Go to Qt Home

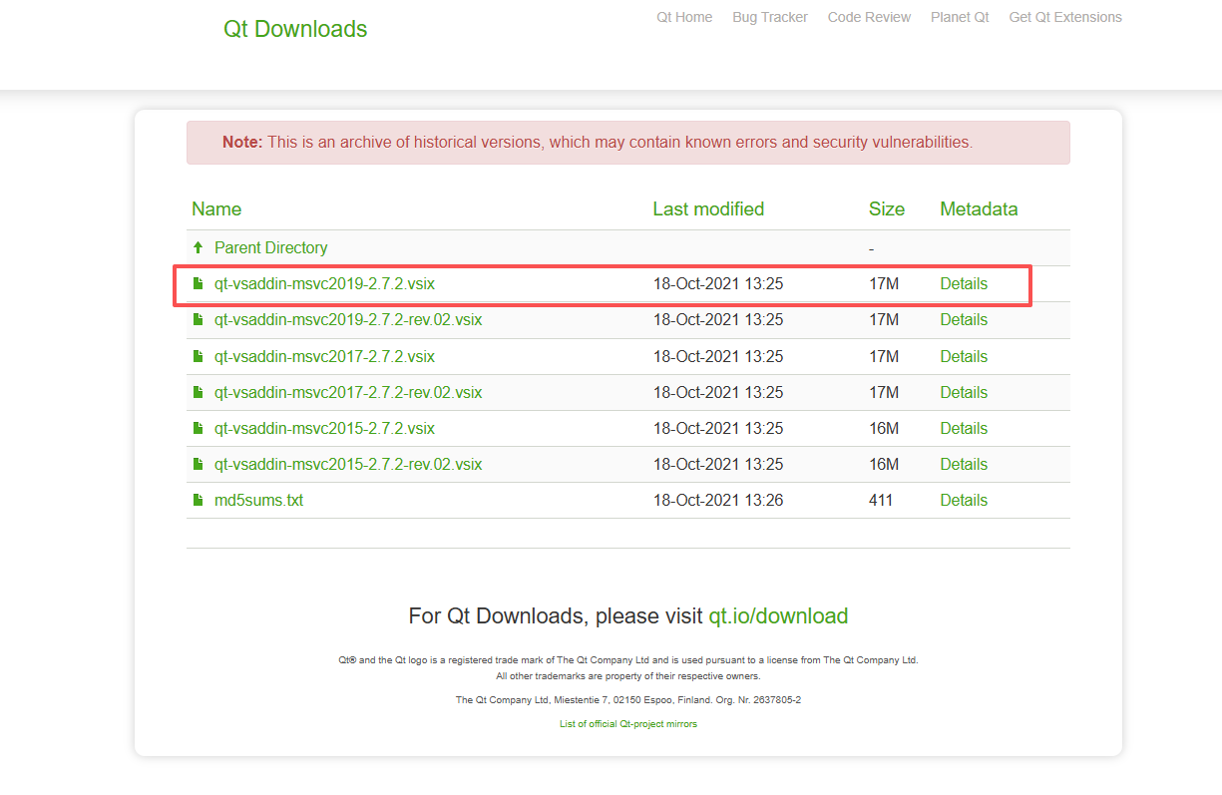click(x=684, y=17)
